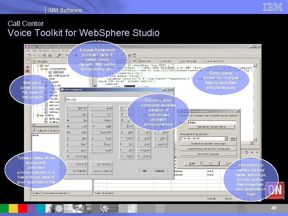Click the gray globe perspective icon
This screenshot has width=288, height=216.
[27, 66]
